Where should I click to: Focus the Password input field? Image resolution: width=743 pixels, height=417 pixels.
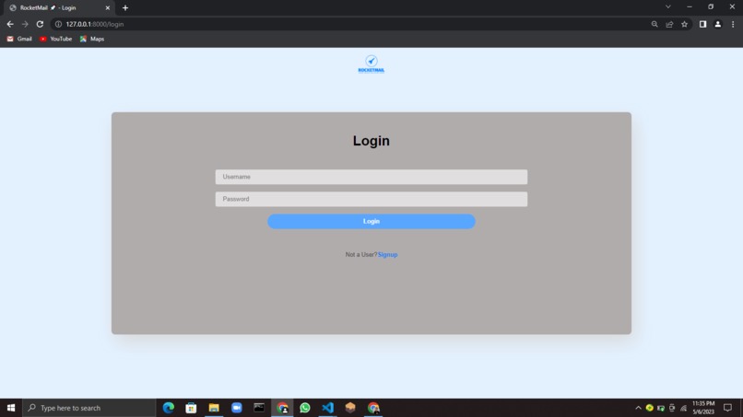[371, 199]
